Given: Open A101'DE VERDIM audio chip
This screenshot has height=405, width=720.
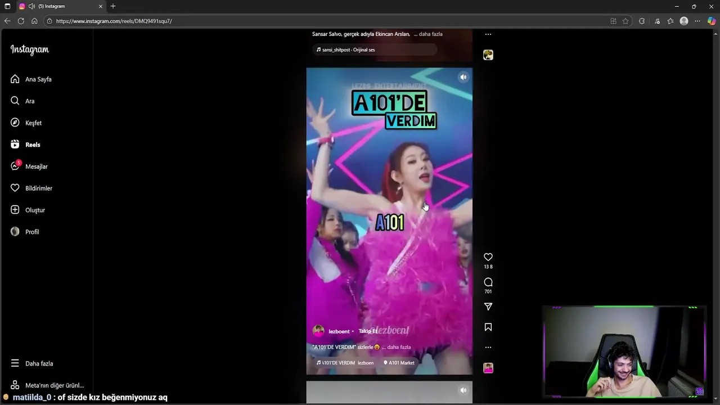Looking at the screenshot, I should pos(345,363).
